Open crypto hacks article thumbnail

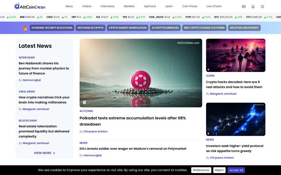[x=236, y=55]
